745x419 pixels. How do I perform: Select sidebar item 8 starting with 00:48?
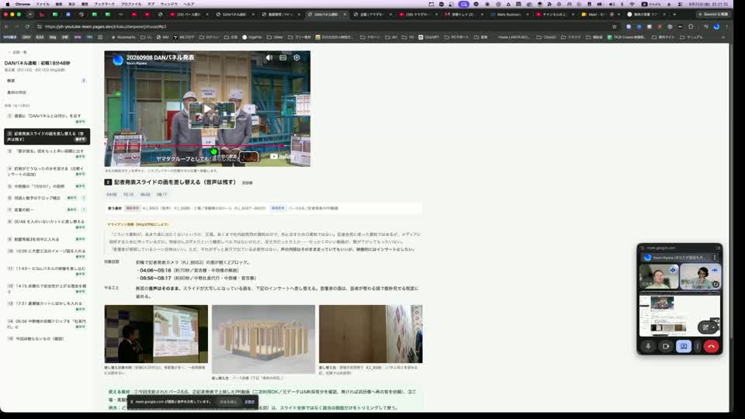(x=47, y=224)
